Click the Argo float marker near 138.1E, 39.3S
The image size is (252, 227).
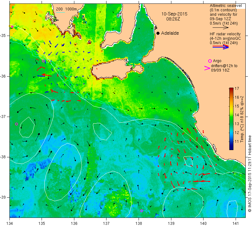pos(141,211)
